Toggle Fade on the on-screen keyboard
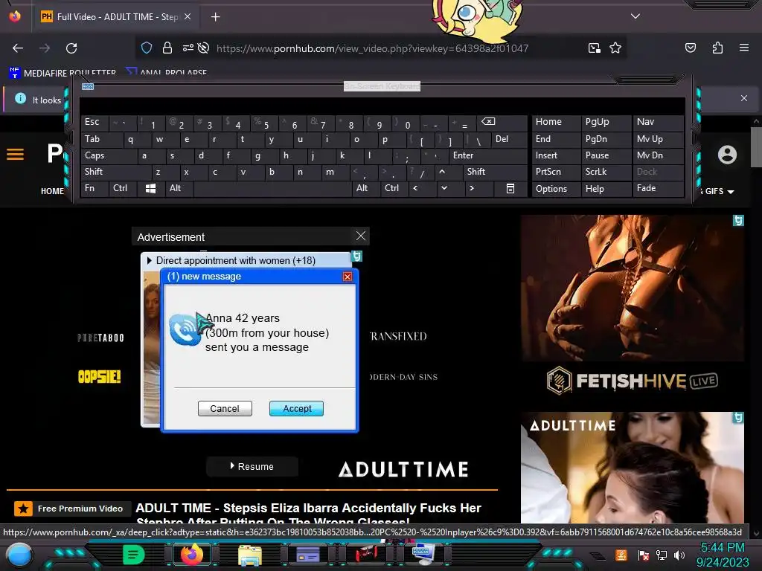Image resolution: width=762 pixels, height=571 pixels. [658, 188]
